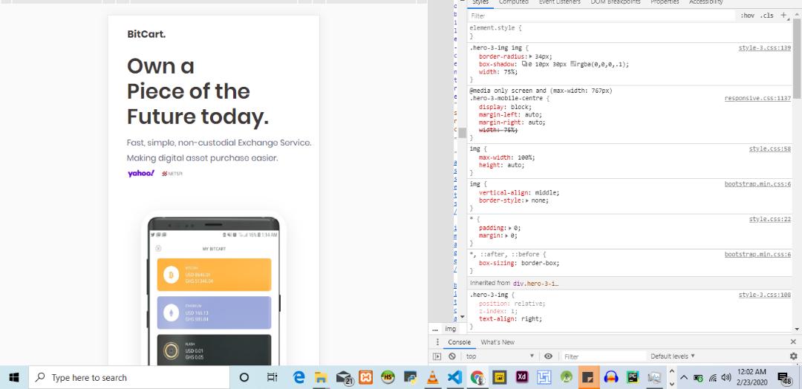Toggle the .cls class editor
Viewport: 802px width, 389px height.
[x=766, y=16]
